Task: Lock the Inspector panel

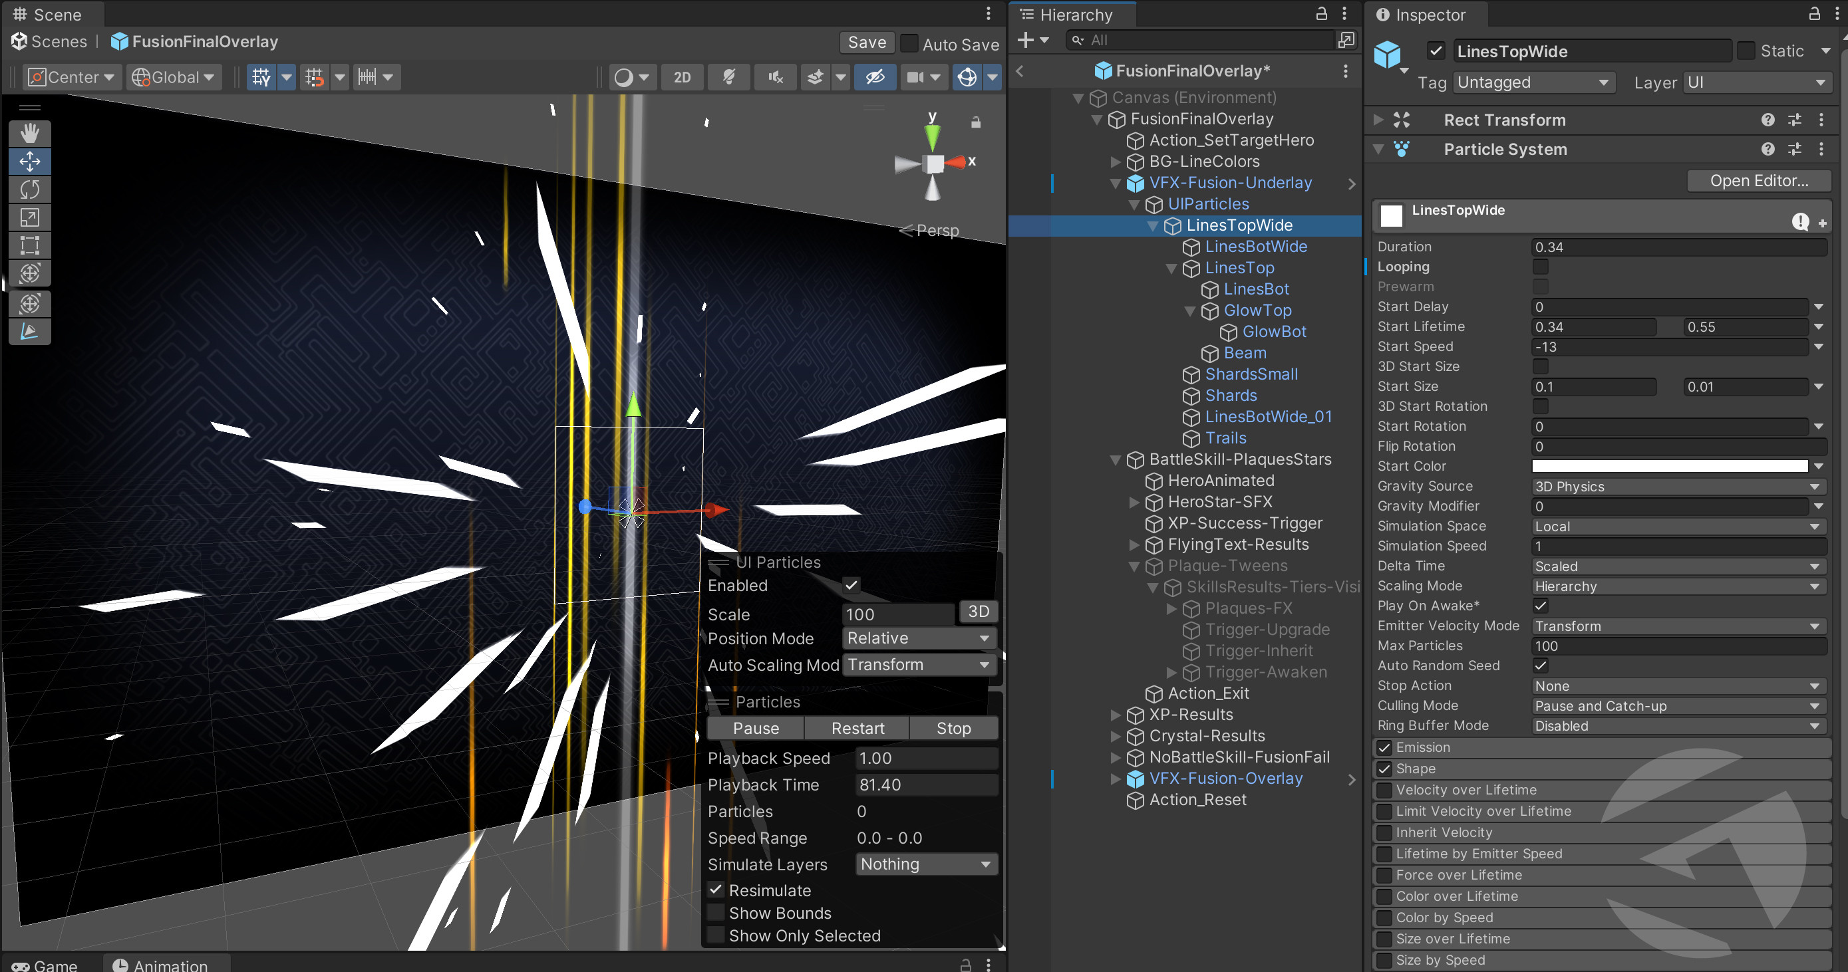Action: (x=1813, y=15)
